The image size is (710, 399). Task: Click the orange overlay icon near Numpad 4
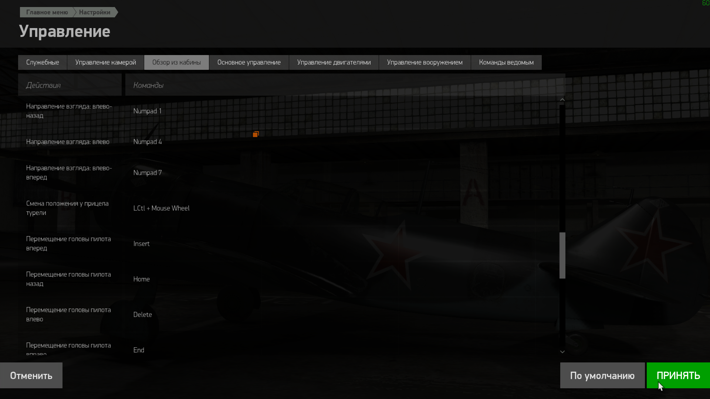click(256, 134)
